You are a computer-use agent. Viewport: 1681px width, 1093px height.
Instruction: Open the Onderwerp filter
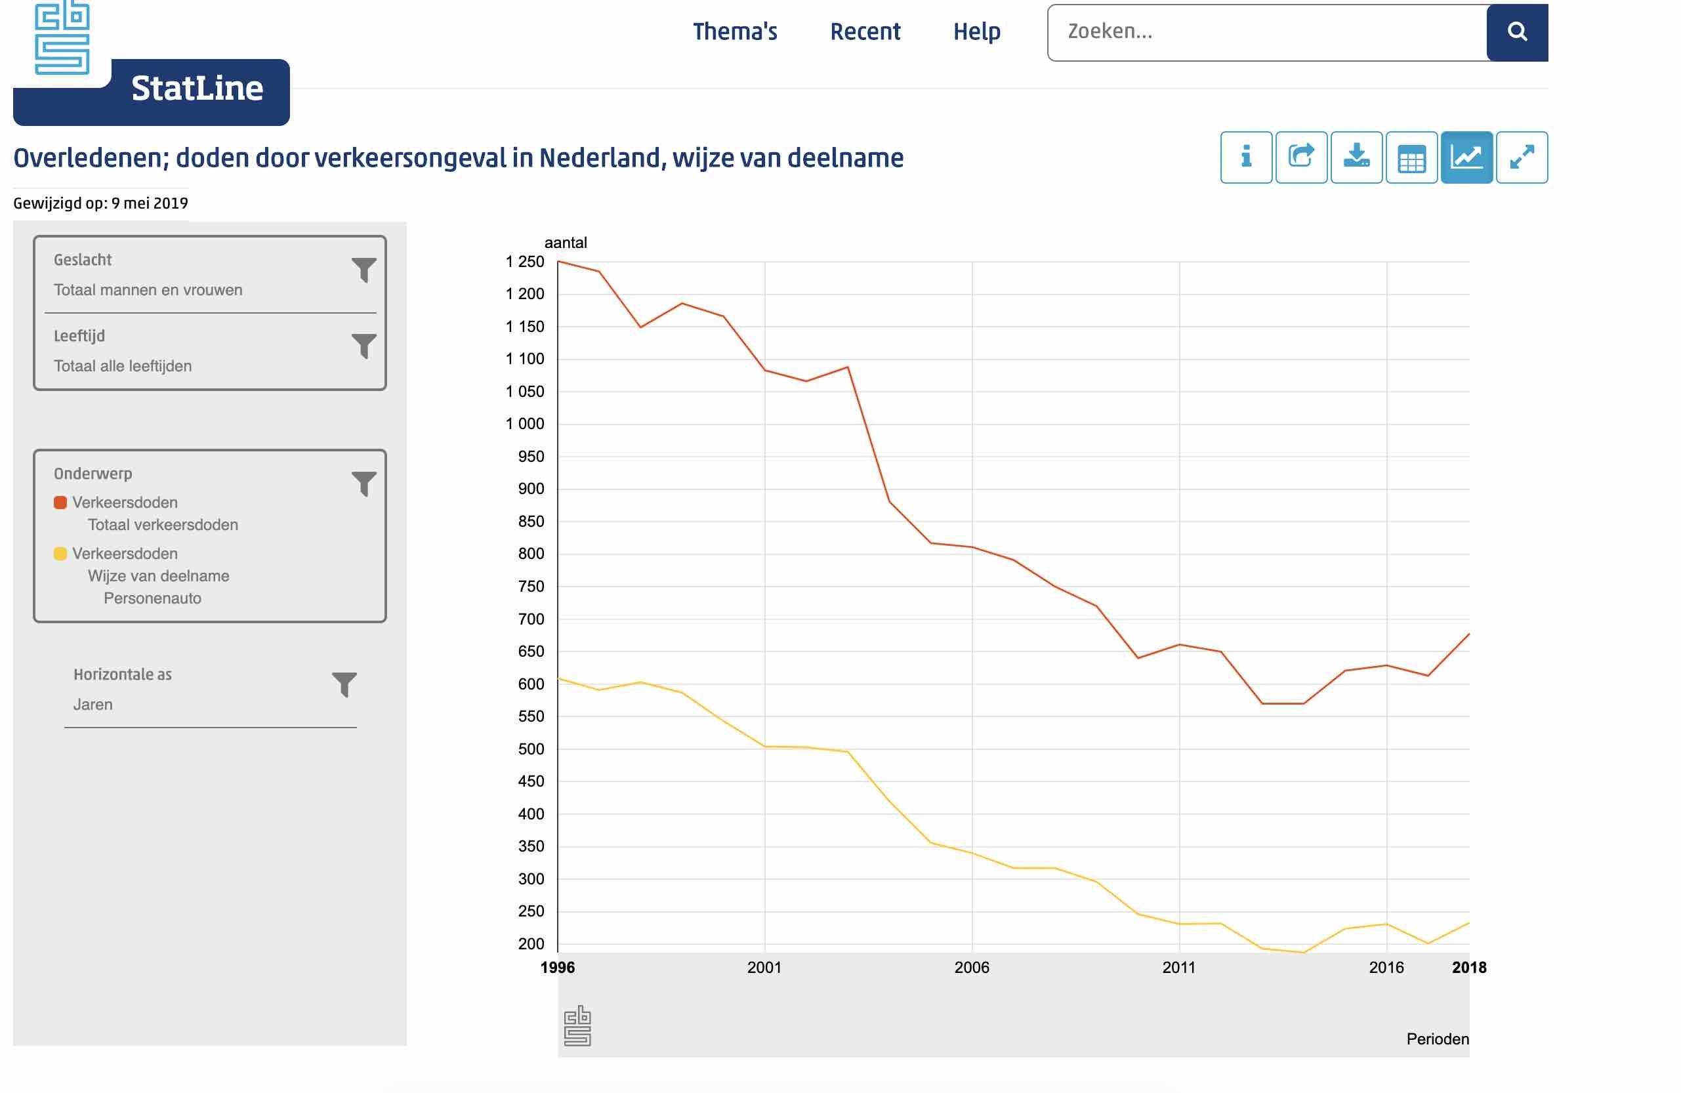(363, 483)
